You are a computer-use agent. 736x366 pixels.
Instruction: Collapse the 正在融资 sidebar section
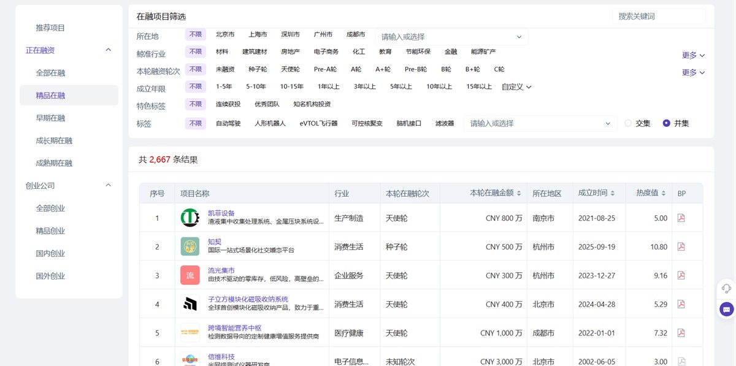tap(108, 50)
